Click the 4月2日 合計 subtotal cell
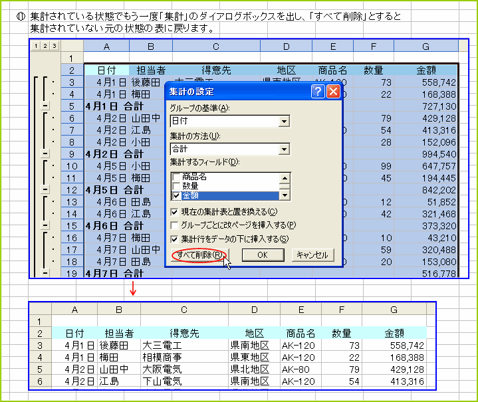The image size is (478, 402). [114, 154]
